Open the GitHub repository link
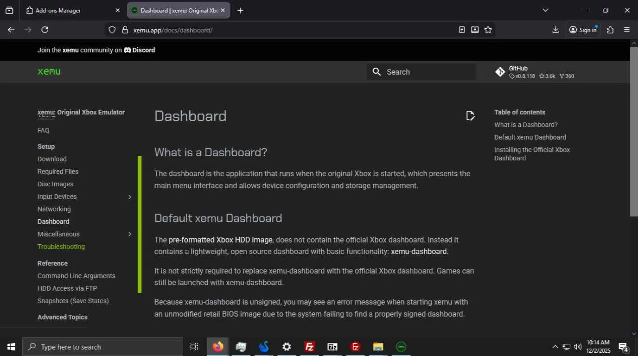The width and height of the screenshot is (638, 356). [535, 72]
